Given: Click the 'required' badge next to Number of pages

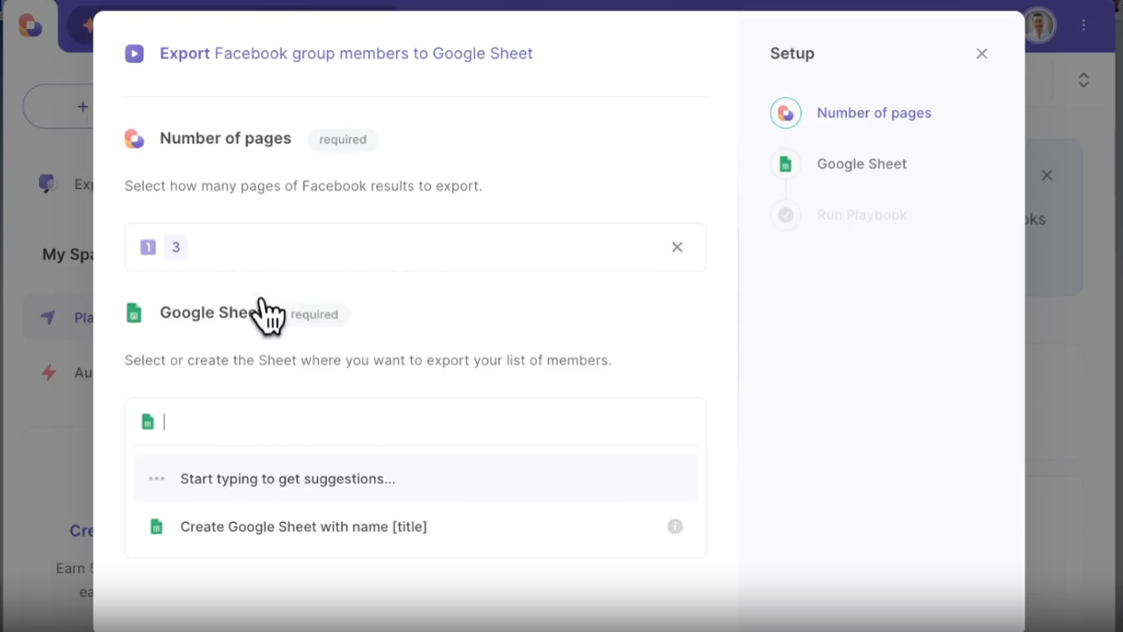Looking at the screenshot, I should [343, 140].
